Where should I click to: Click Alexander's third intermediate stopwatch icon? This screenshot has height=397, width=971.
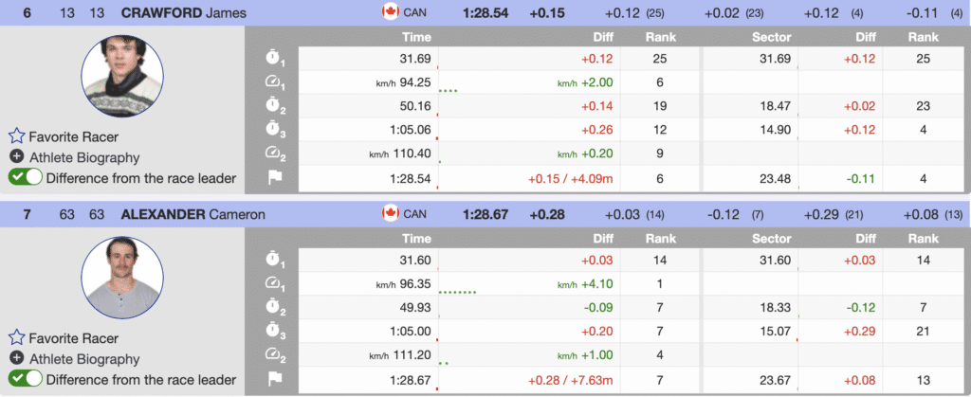[x=274, y=332]
